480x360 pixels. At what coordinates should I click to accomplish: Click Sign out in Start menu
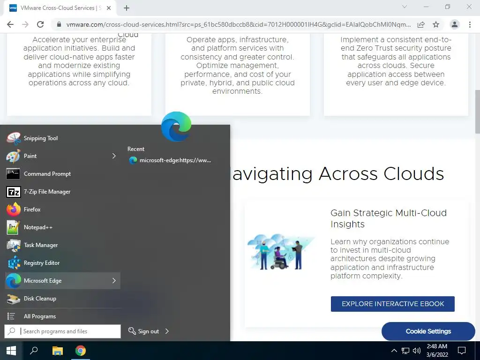click(x=144, y=331)
